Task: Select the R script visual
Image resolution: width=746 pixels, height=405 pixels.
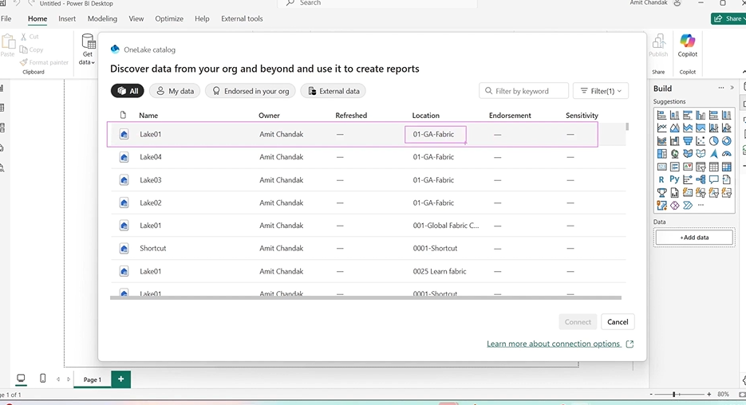Action: (x=661, y=179)
